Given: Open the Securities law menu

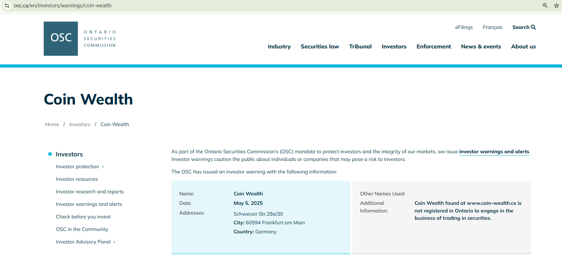Looking at the screenshot, I should (320, 47).
